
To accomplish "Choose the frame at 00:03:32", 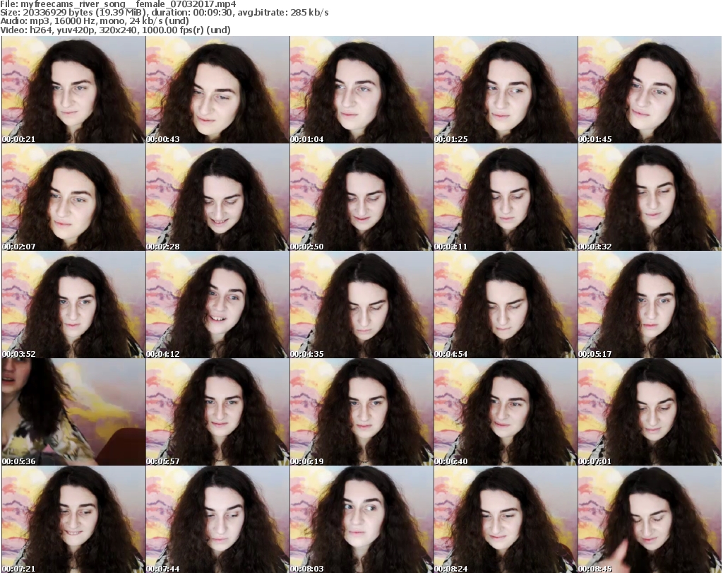I will (650, 197).
